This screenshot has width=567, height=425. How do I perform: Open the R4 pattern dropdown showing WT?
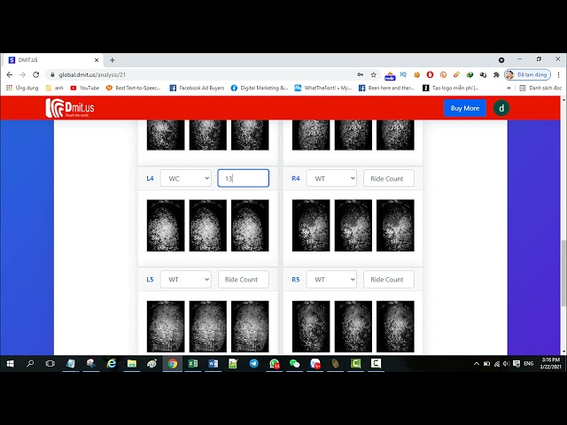click(x=331, y=178)
